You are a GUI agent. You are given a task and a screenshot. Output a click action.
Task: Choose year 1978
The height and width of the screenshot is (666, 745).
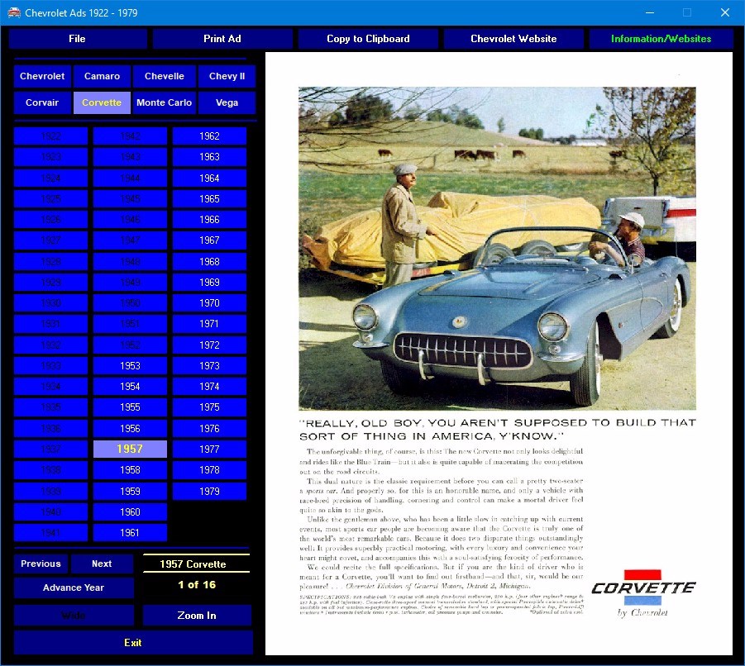pos(209,470)
